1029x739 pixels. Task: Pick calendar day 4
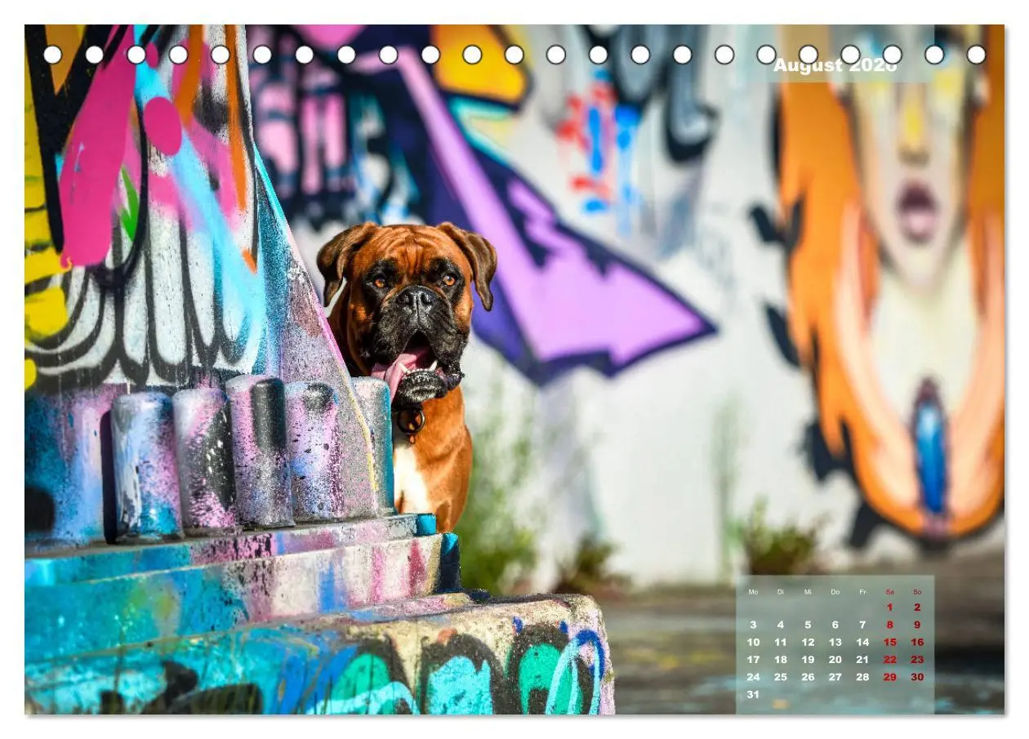pos(781,625)
